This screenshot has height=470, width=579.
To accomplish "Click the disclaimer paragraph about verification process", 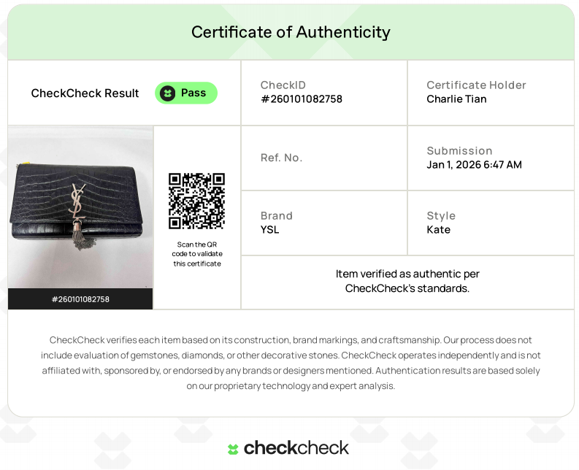I will pos(291,363).
